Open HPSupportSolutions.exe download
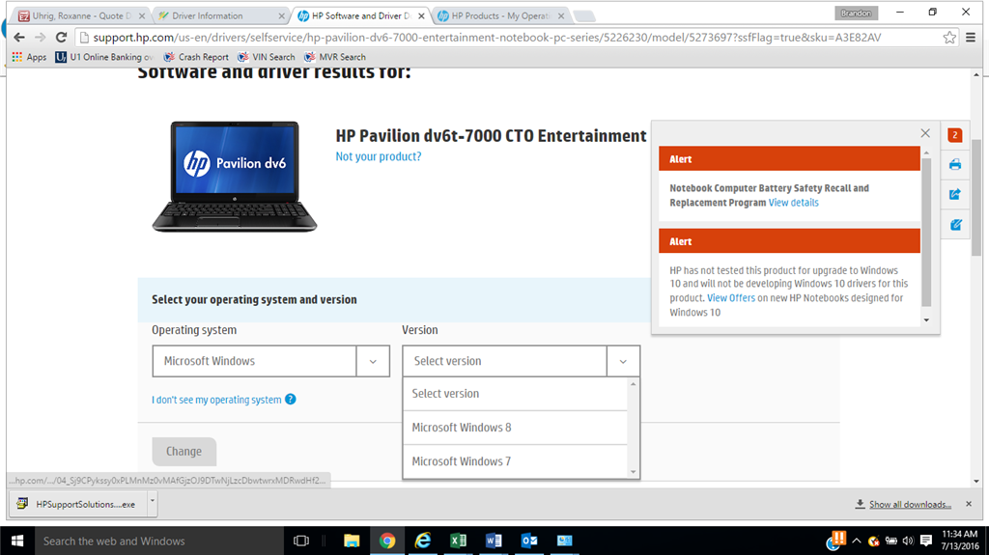The image size is (989, 555). click(78, 504)
